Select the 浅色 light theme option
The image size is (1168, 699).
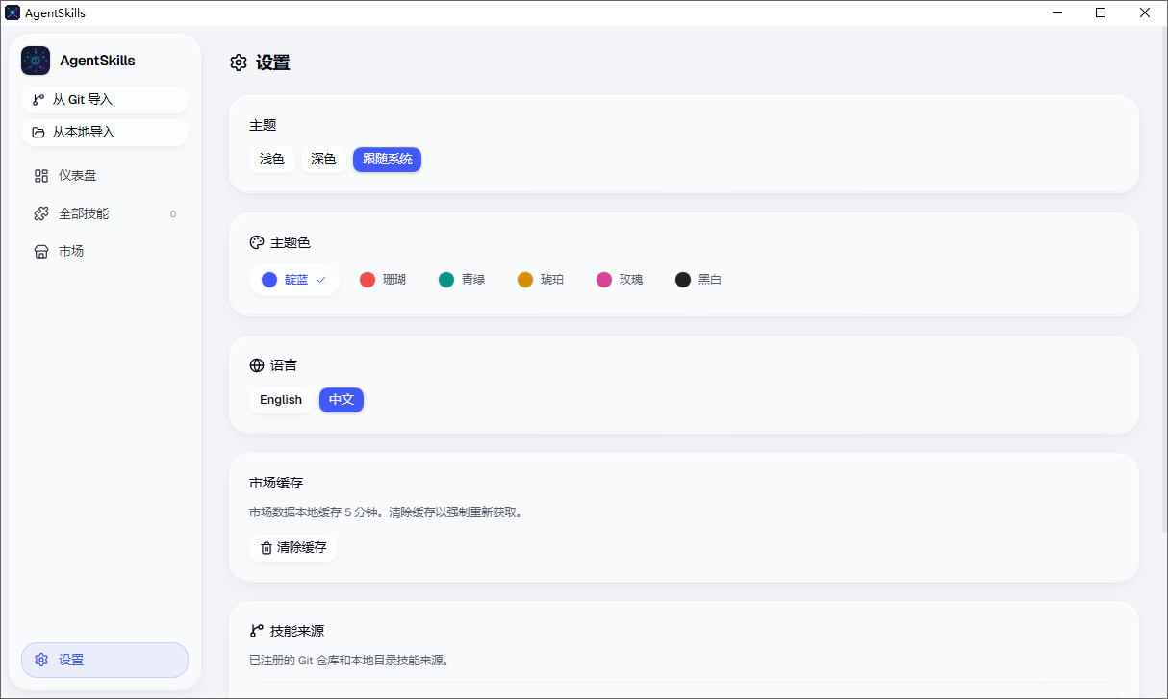272,159
